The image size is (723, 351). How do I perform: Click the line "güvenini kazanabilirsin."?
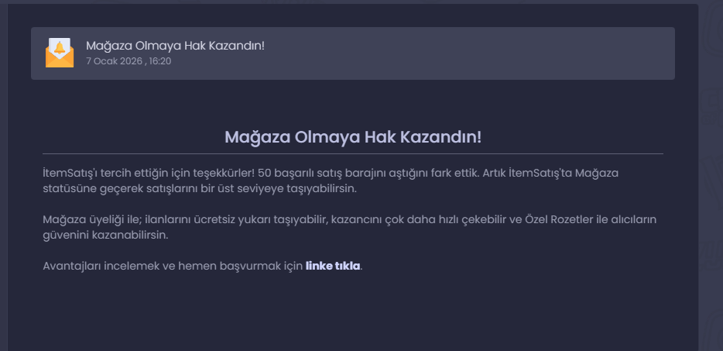(x=105, y=235)
